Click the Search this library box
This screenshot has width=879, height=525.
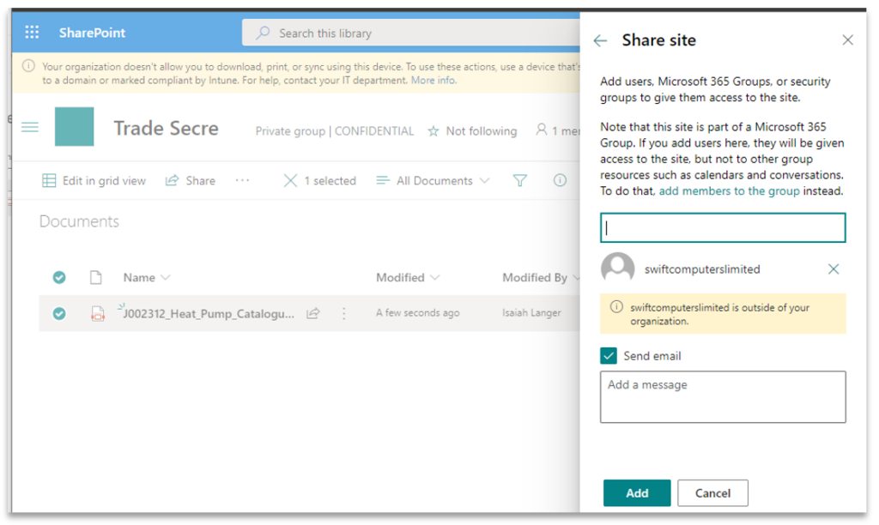coord(411,33)
